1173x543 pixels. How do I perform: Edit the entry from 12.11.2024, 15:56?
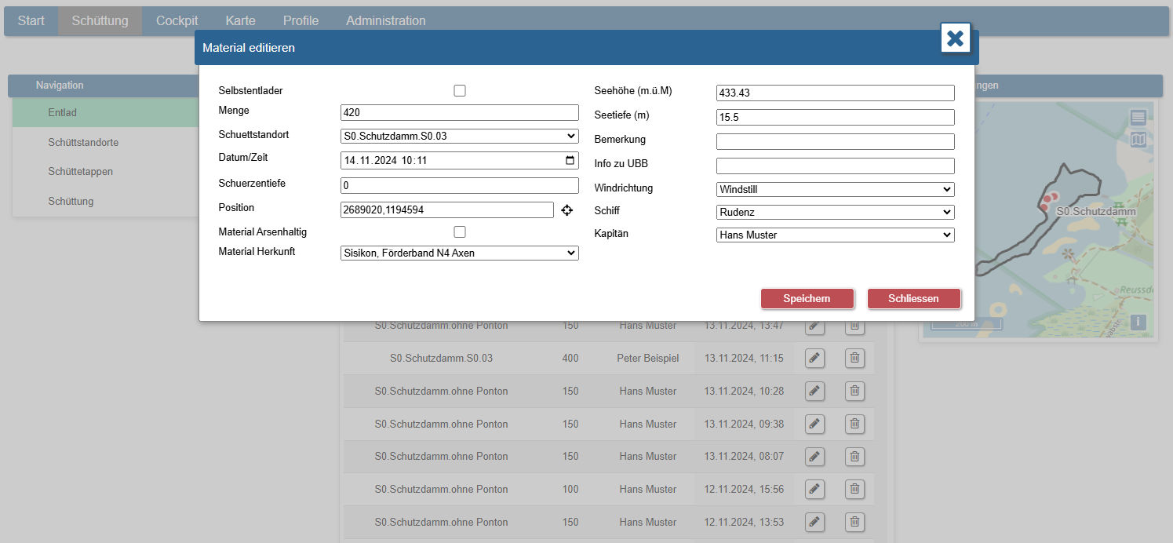click(814, 489)
